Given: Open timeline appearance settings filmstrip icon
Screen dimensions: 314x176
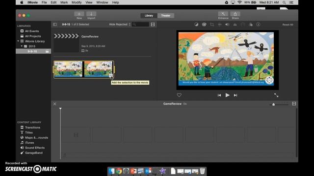Looking at the screenshot, I should click(x=294, y=104).
